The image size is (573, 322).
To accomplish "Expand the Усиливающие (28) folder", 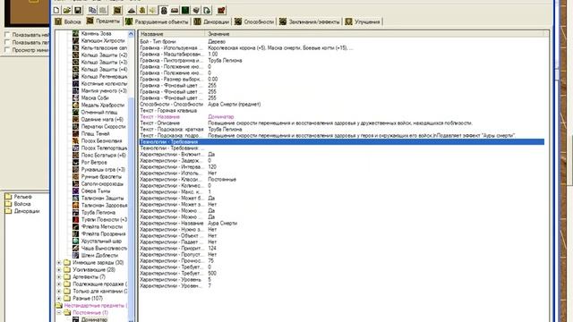I will pyautogui.click(x=59, y=270).
